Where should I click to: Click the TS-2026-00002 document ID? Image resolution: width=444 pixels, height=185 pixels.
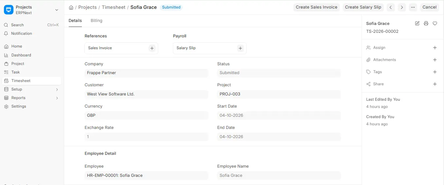[382, 31]
